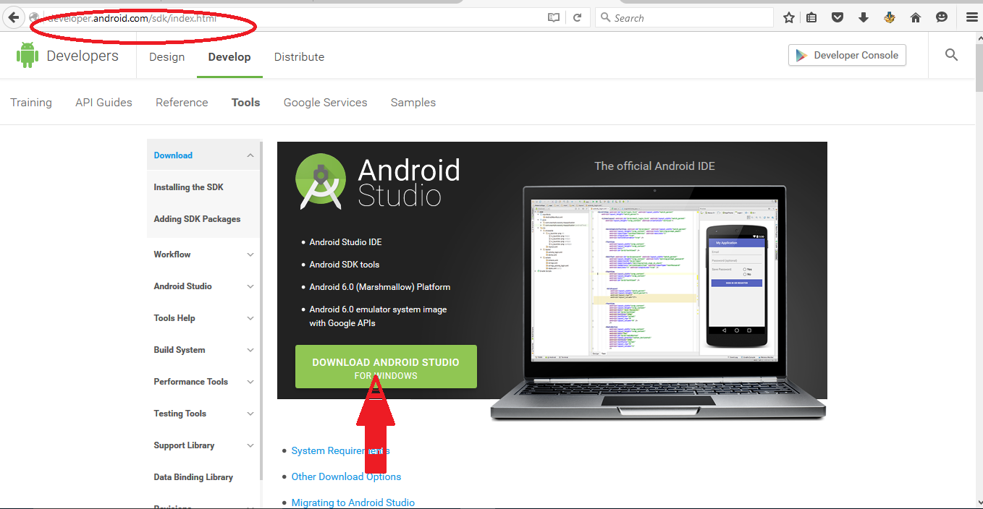Go to API Guides
Viewport: 983px width, 509px height.
(x=104, y=103)
